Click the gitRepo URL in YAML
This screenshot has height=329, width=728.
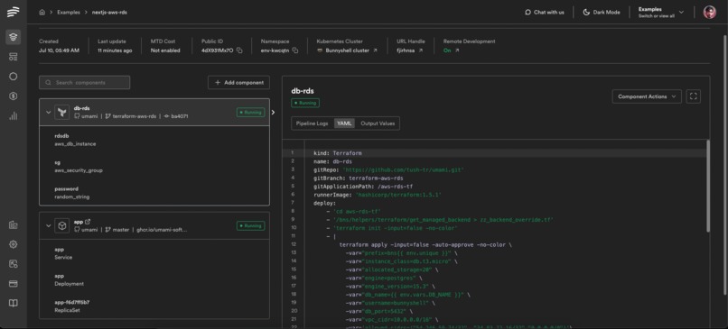[403, 169]
